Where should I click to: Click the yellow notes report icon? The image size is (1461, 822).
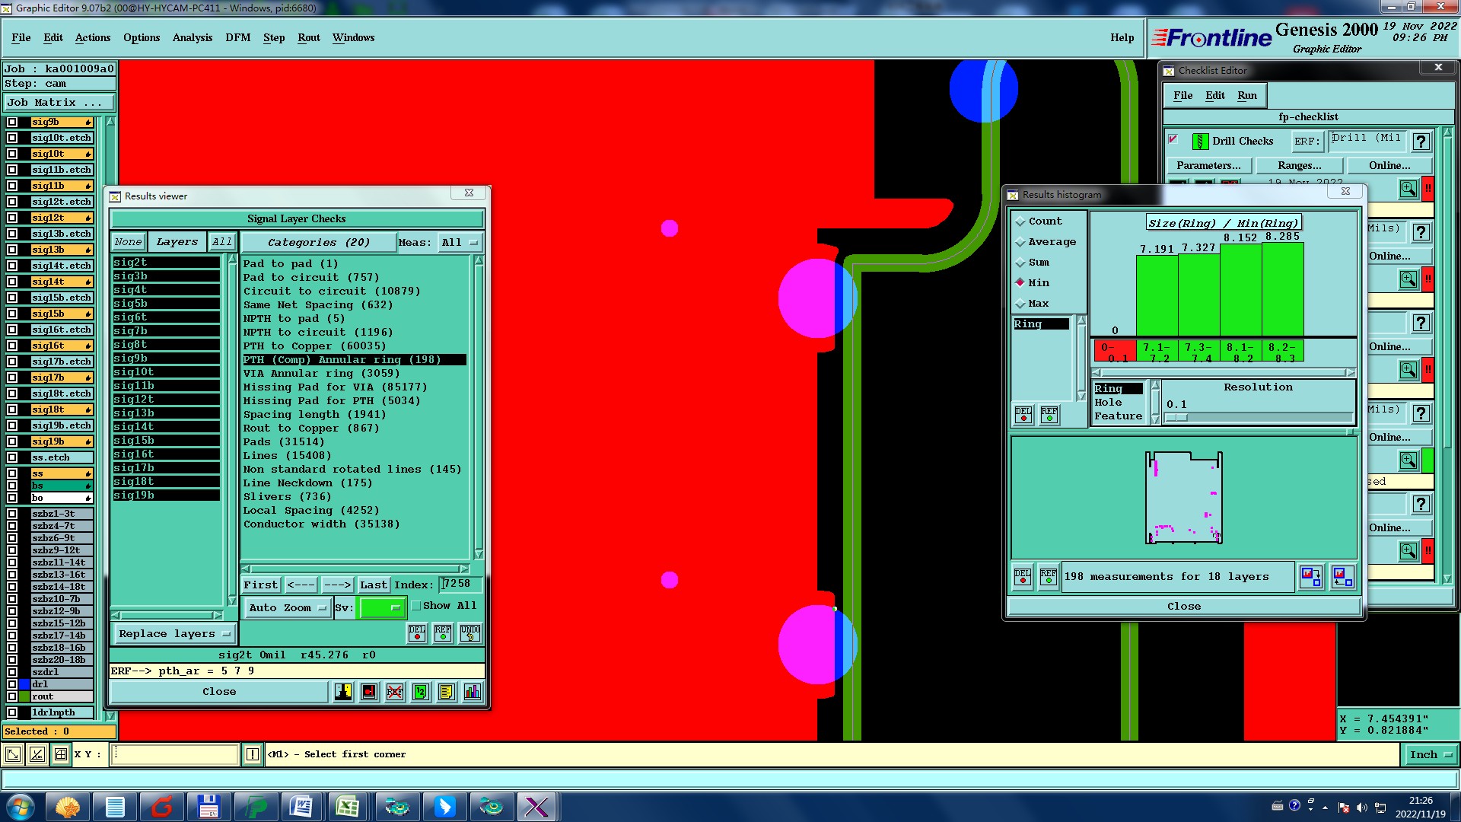(447, 692)
